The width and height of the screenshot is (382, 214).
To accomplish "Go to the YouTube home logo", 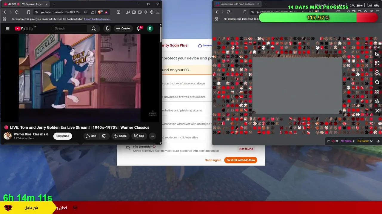I will [x=24, y=29].
